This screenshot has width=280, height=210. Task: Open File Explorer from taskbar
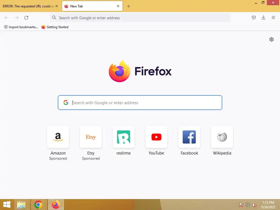pos(21,205)
